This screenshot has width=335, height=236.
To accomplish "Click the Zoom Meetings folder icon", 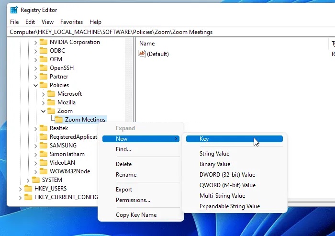I will [x=59, y=120].
